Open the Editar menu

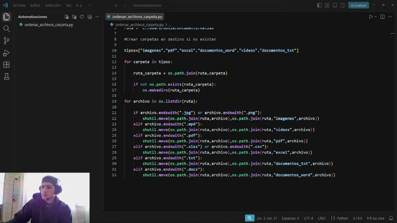(35, 5)
